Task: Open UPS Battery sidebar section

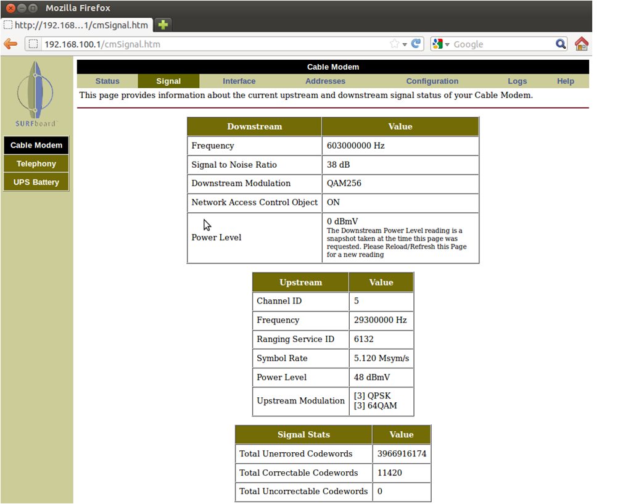Action: (x=36, y=182)
